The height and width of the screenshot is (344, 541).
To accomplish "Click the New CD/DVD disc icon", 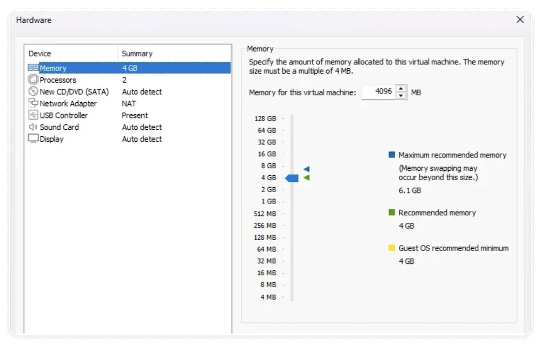I will 34,91.
